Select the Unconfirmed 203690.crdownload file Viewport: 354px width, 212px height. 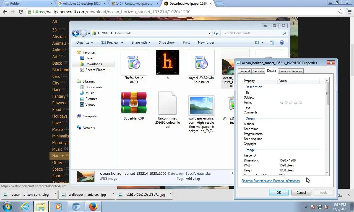(167, 103)
